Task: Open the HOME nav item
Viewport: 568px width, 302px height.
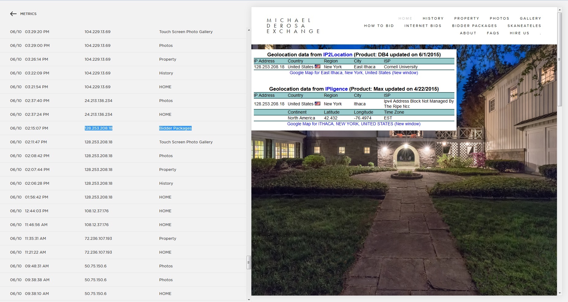Action: coord(405,18)
